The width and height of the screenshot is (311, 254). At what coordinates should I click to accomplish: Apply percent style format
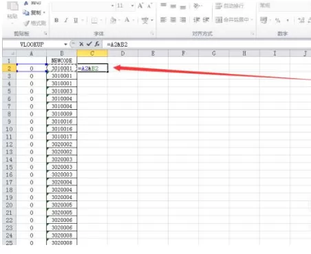pos(278,21)
